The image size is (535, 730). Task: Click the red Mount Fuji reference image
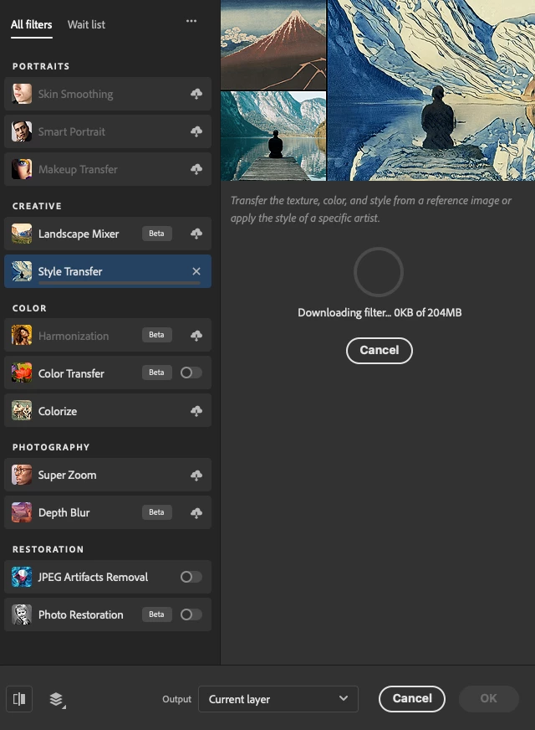[273, 44]
